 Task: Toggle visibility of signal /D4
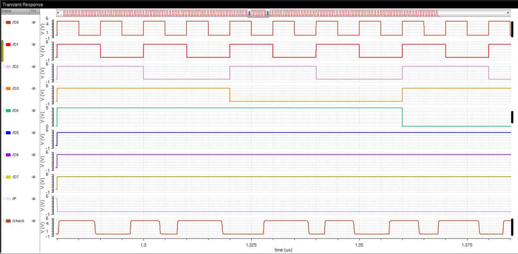point(34,111)
